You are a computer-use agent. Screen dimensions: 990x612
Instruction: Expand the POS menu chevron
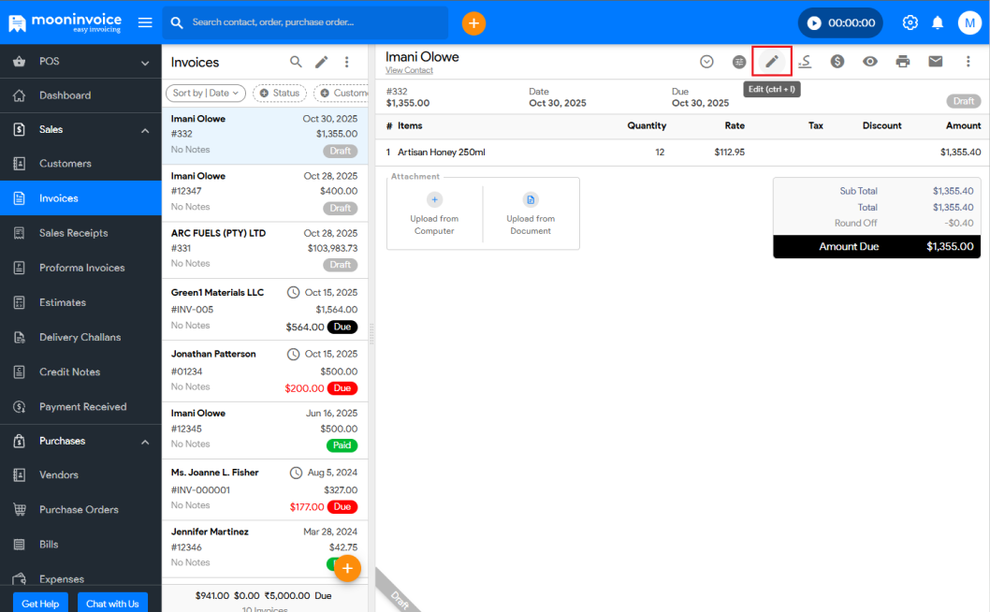coord(145,63)
